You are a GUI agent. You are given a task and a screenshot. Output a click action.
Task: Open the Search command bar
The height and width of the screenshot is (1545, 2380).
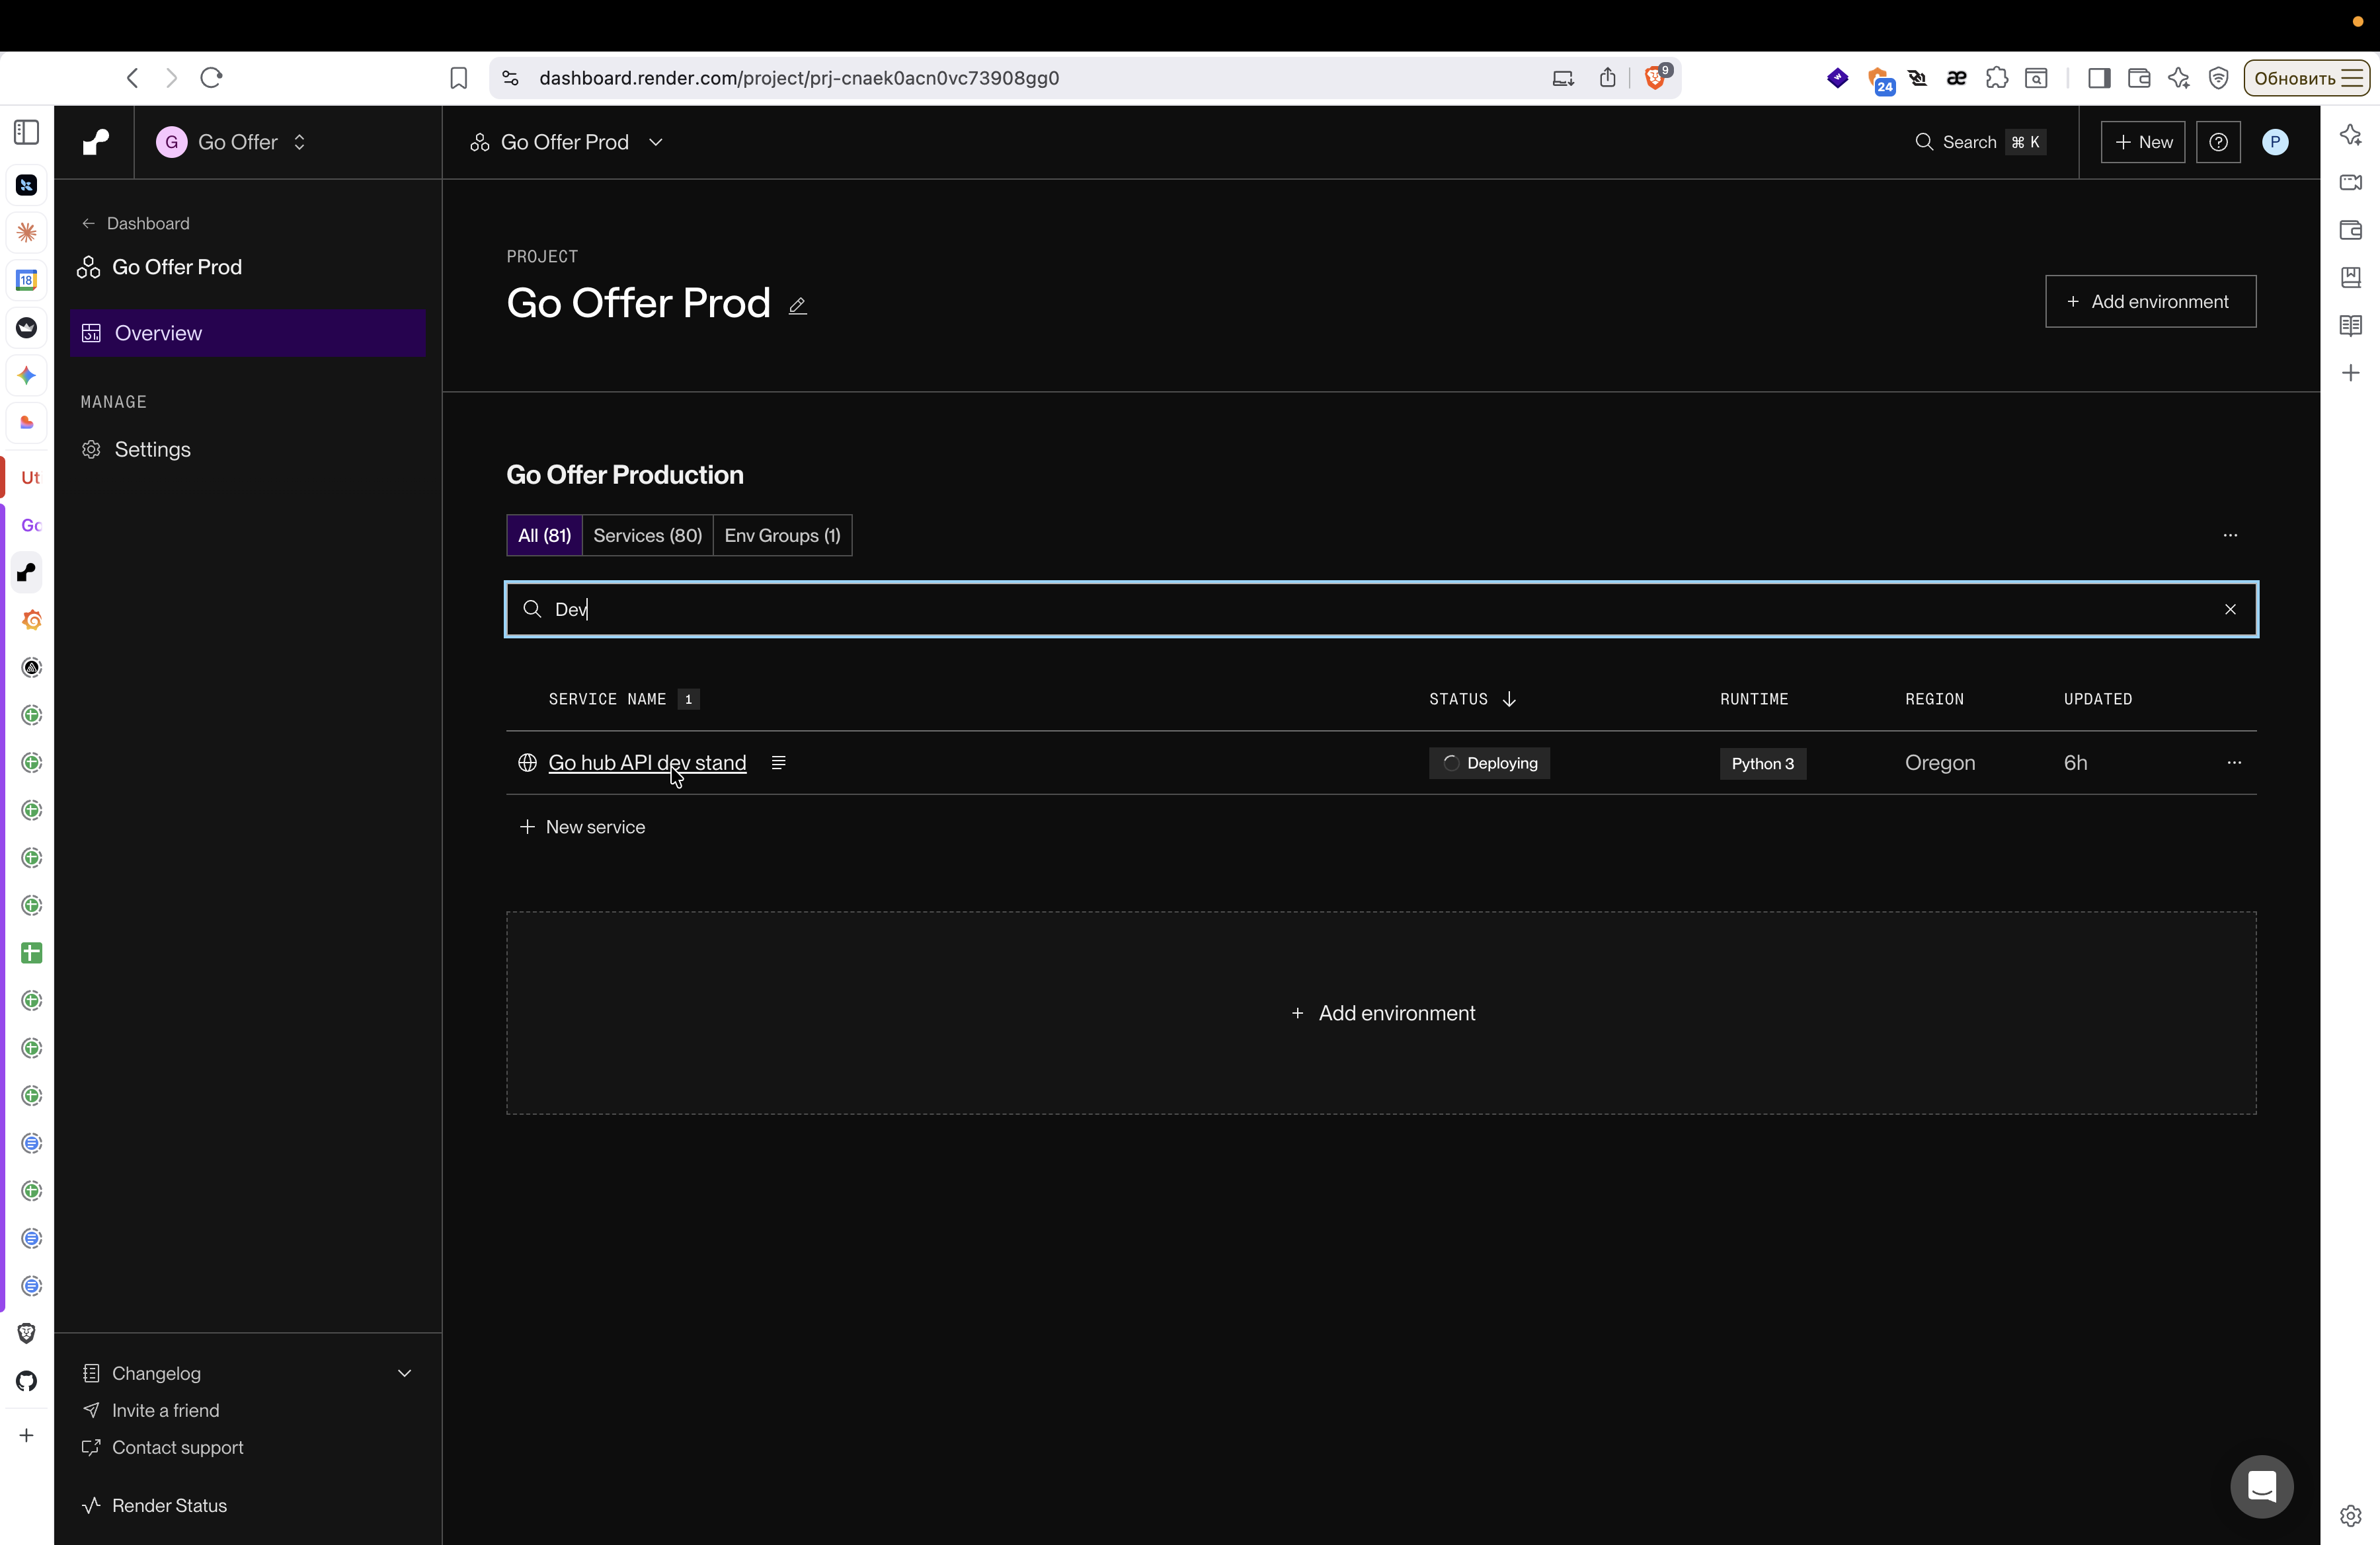[1979, 142]
